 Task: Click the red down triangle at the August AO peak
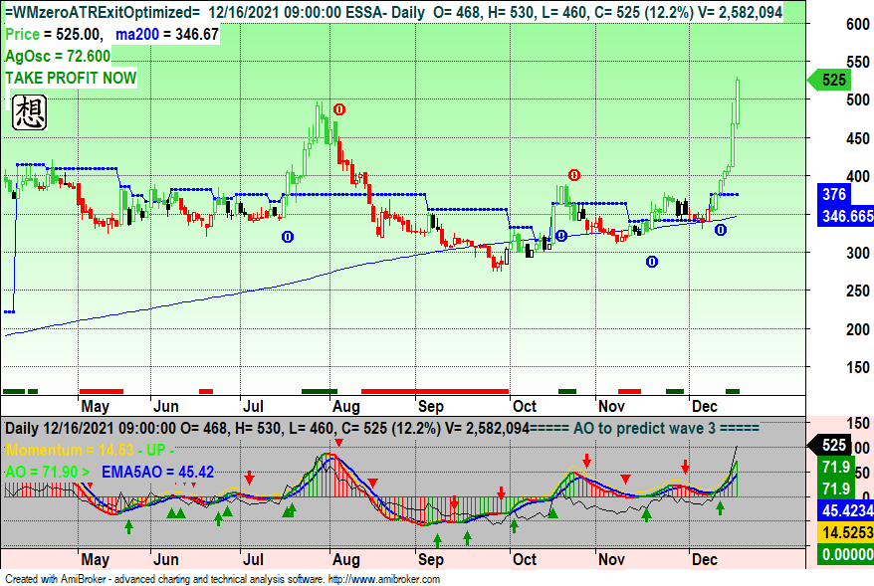click(338, 443)
